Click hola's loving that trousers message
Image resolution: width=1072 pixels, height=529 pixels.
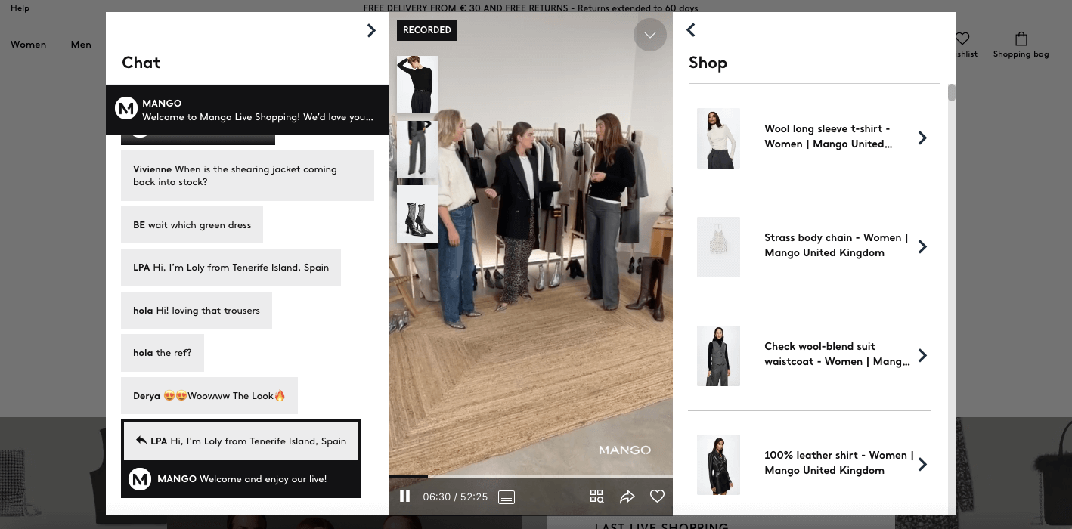197,310
